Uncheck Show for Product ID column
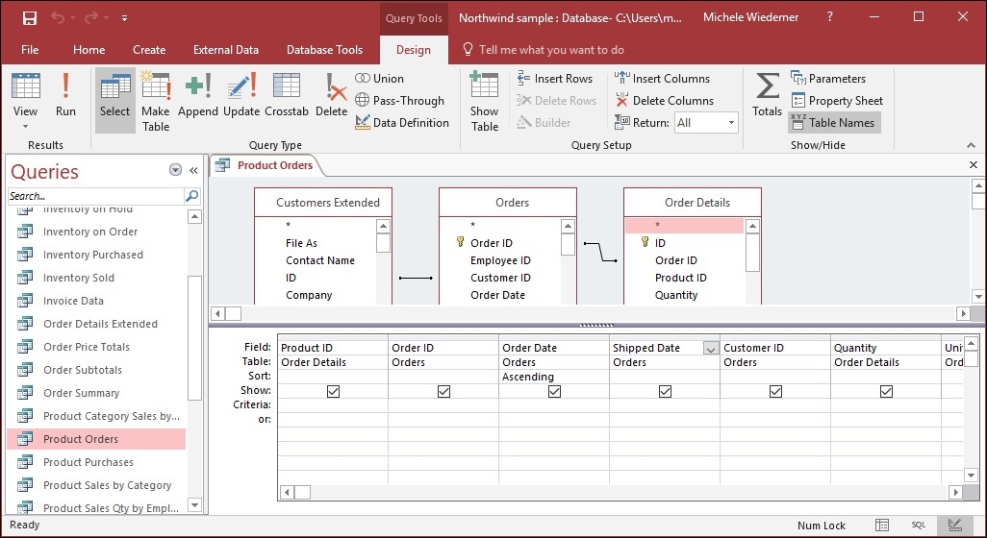The height and width of the screenshot is (538, 987). (x=333, y=392)
